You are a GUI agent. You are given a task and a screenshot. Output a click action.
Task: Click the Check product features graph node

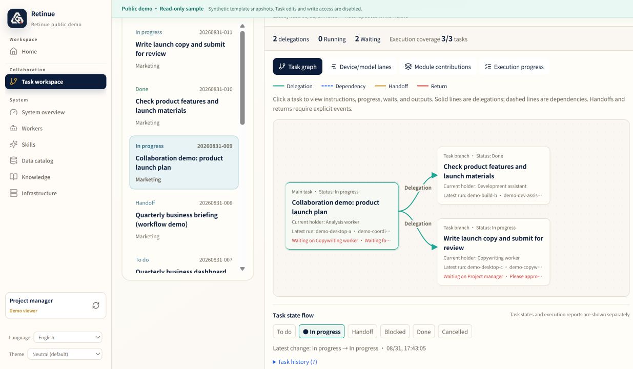click(494, 176)
